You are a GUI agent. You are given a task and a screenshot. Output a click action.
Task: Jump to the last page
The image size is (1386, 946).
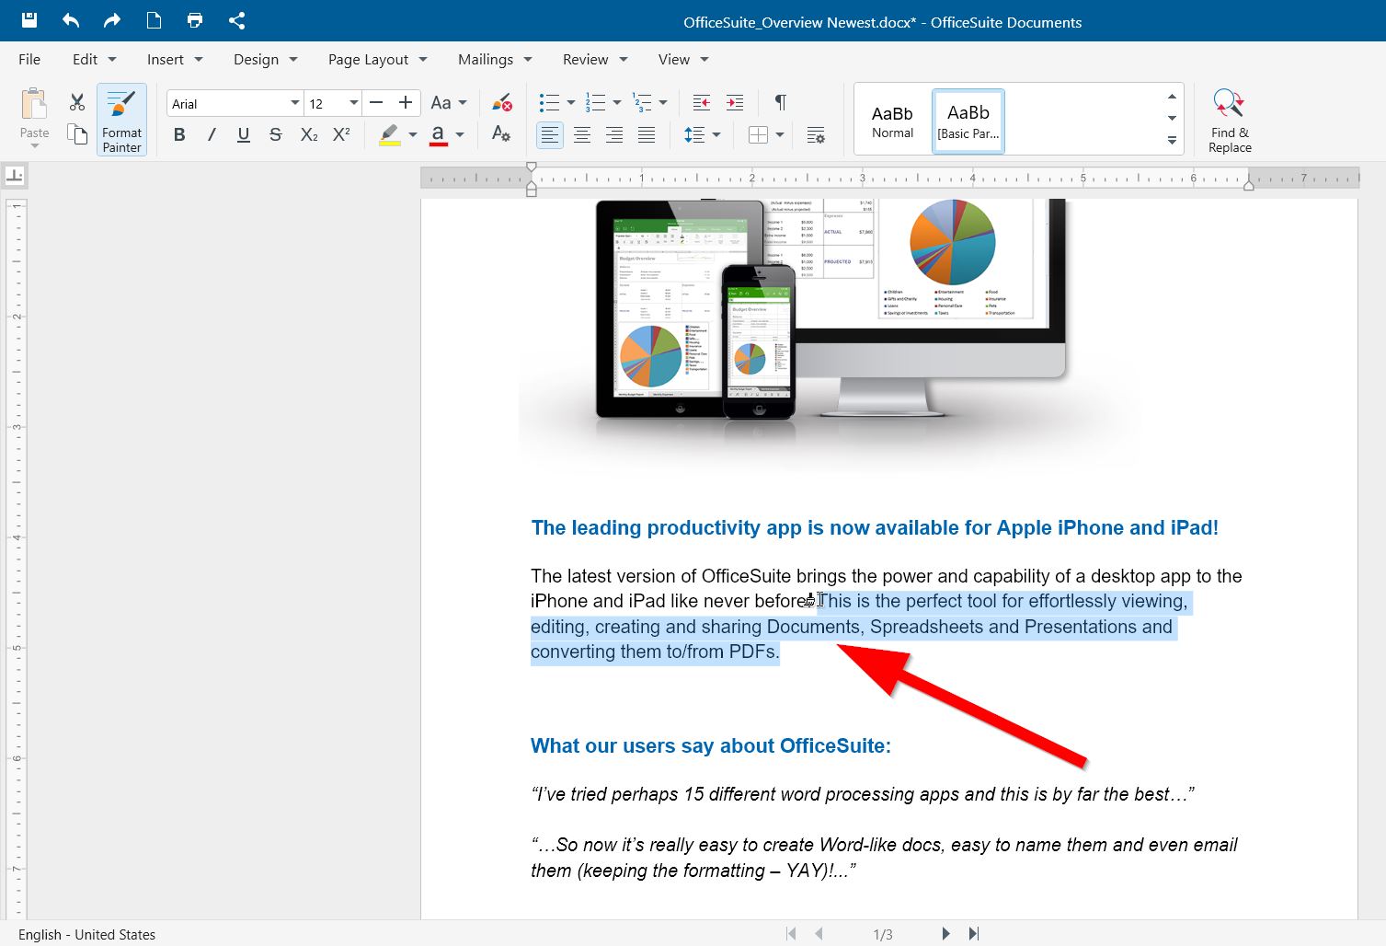[974, 934]
